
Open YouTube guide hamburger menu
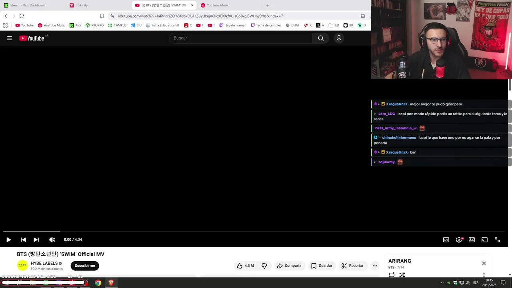click(10, 38)
